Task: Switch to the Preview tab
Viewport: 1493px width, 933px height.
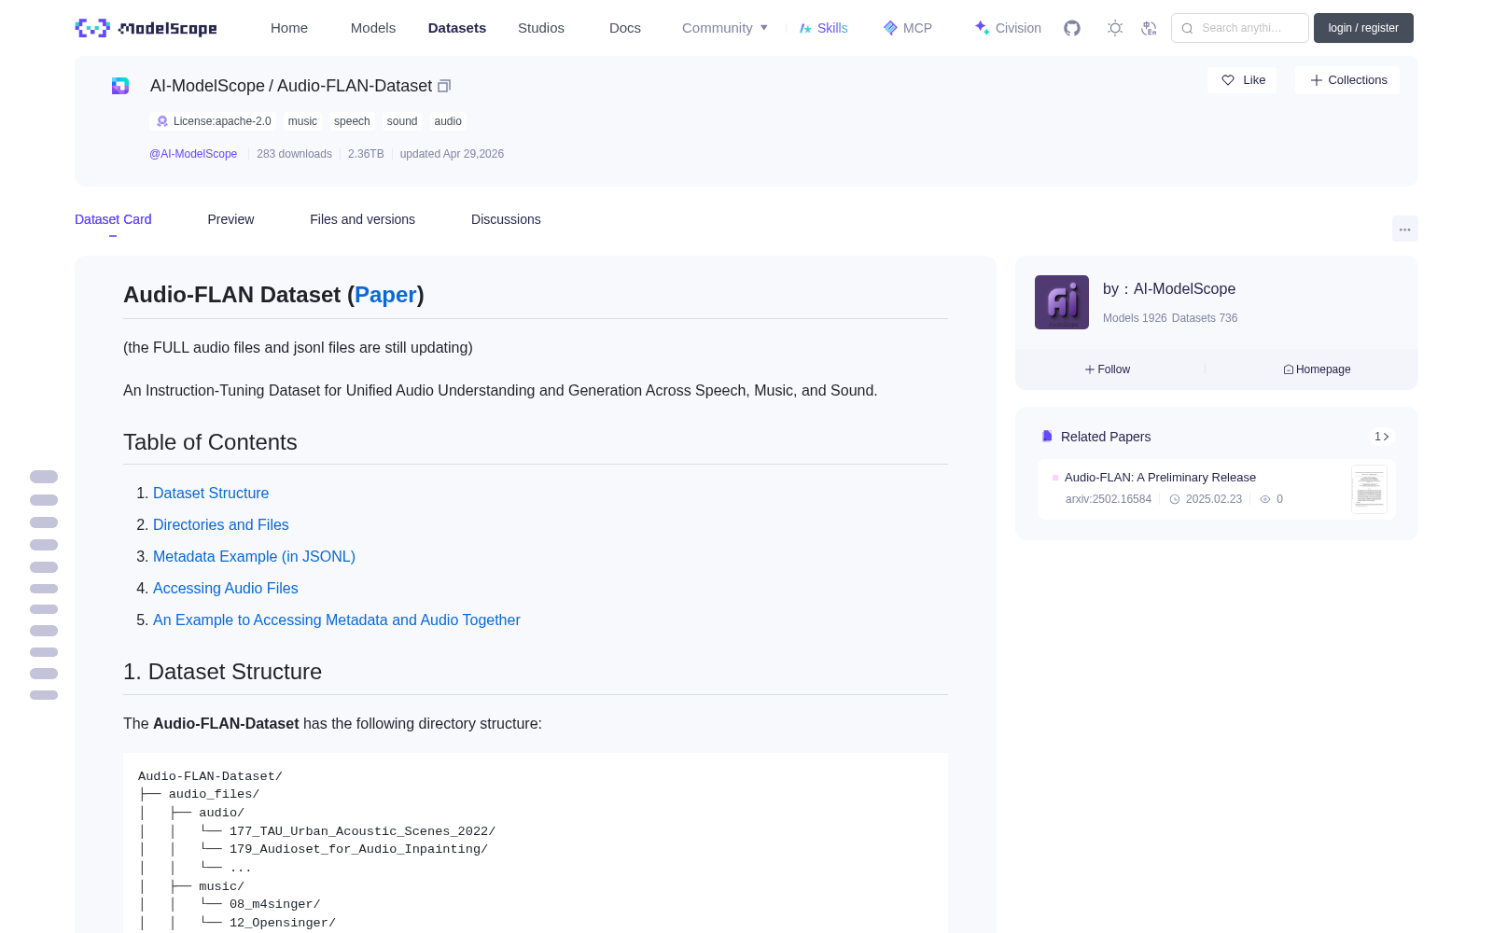Action: click(x=230, y=219)
